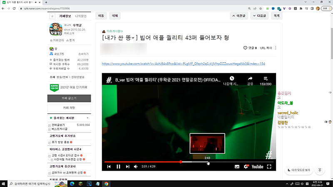
Task: Open 사전여멤 자유면접 신청 board
Action: click(68, 159)
